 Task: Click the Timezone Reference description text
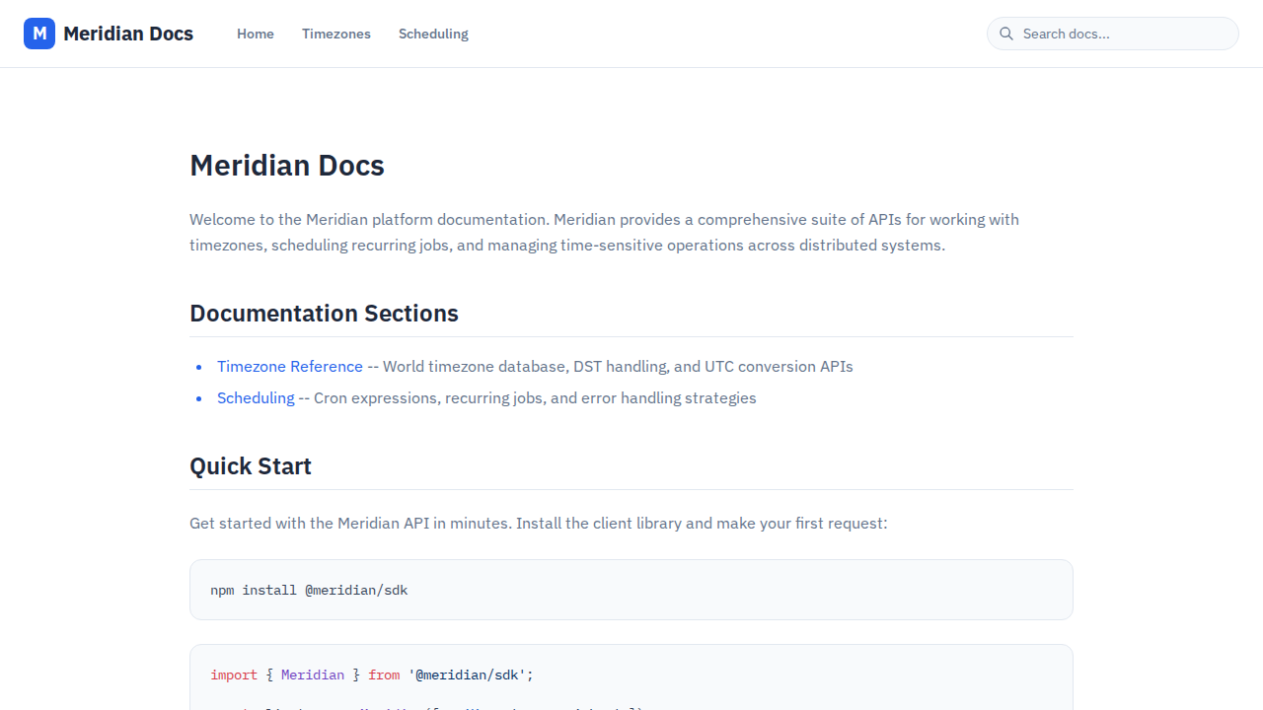617,366
